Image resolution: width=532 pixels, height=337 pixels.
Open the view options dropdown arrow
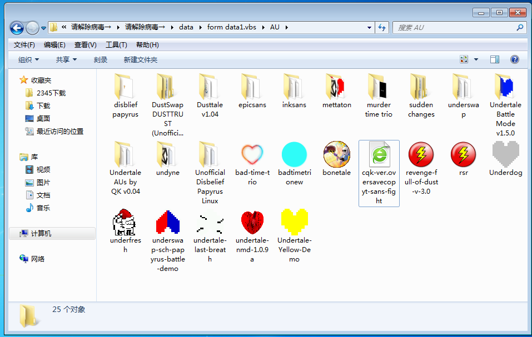476,59
